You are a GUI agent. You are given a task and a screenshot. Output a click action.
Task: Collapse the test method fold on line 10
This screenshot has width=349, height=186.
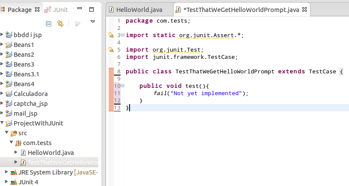123,86
